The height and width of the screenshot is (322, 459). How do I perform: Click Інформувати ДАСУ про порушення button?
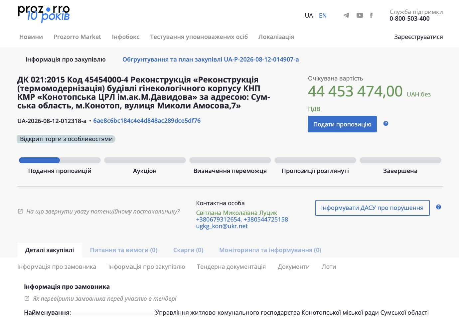[x=372, y=208]
